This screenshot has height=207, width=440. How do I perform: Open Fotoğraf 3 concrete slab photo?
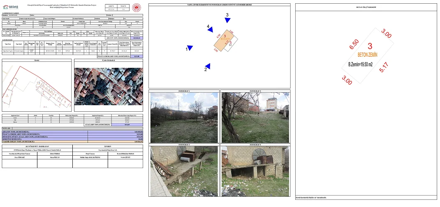(183, 171)
